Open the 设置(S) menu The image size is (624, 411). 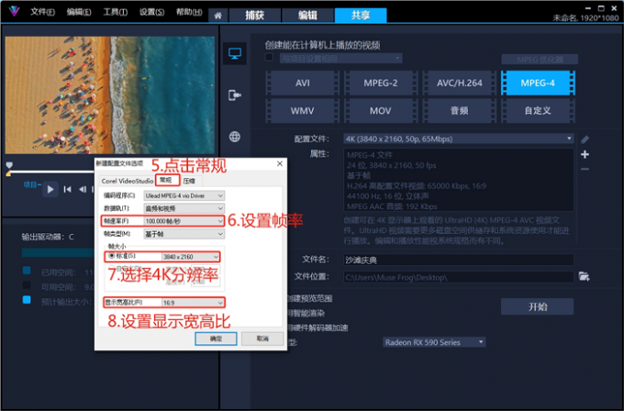[x=152, y=12]
